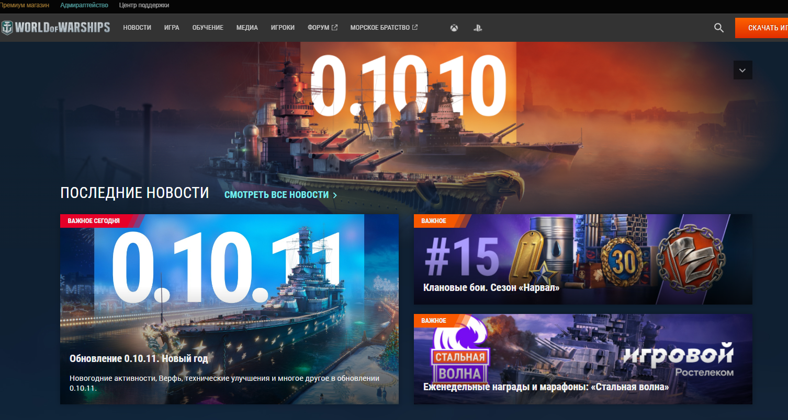
Task: Open the НОВОСТИ menu
Action: (137, 28)
